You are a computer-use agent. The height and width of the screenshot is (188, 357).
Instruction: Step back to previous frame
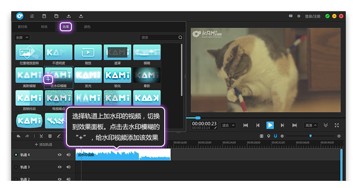click(x=258, y=125)
